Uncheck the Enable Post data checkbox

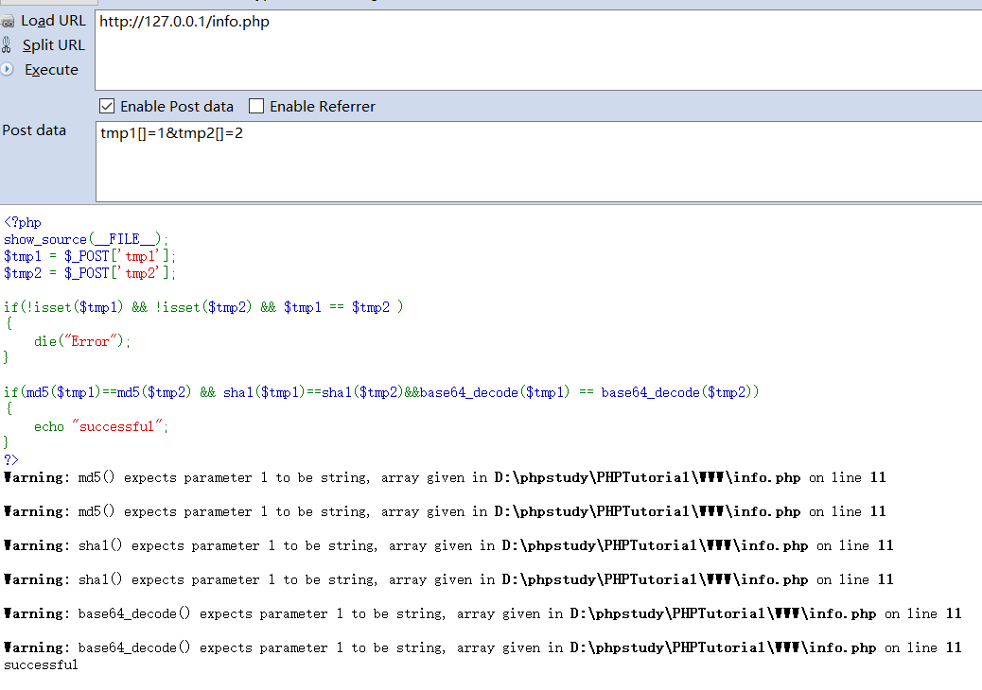coord(107,107)
